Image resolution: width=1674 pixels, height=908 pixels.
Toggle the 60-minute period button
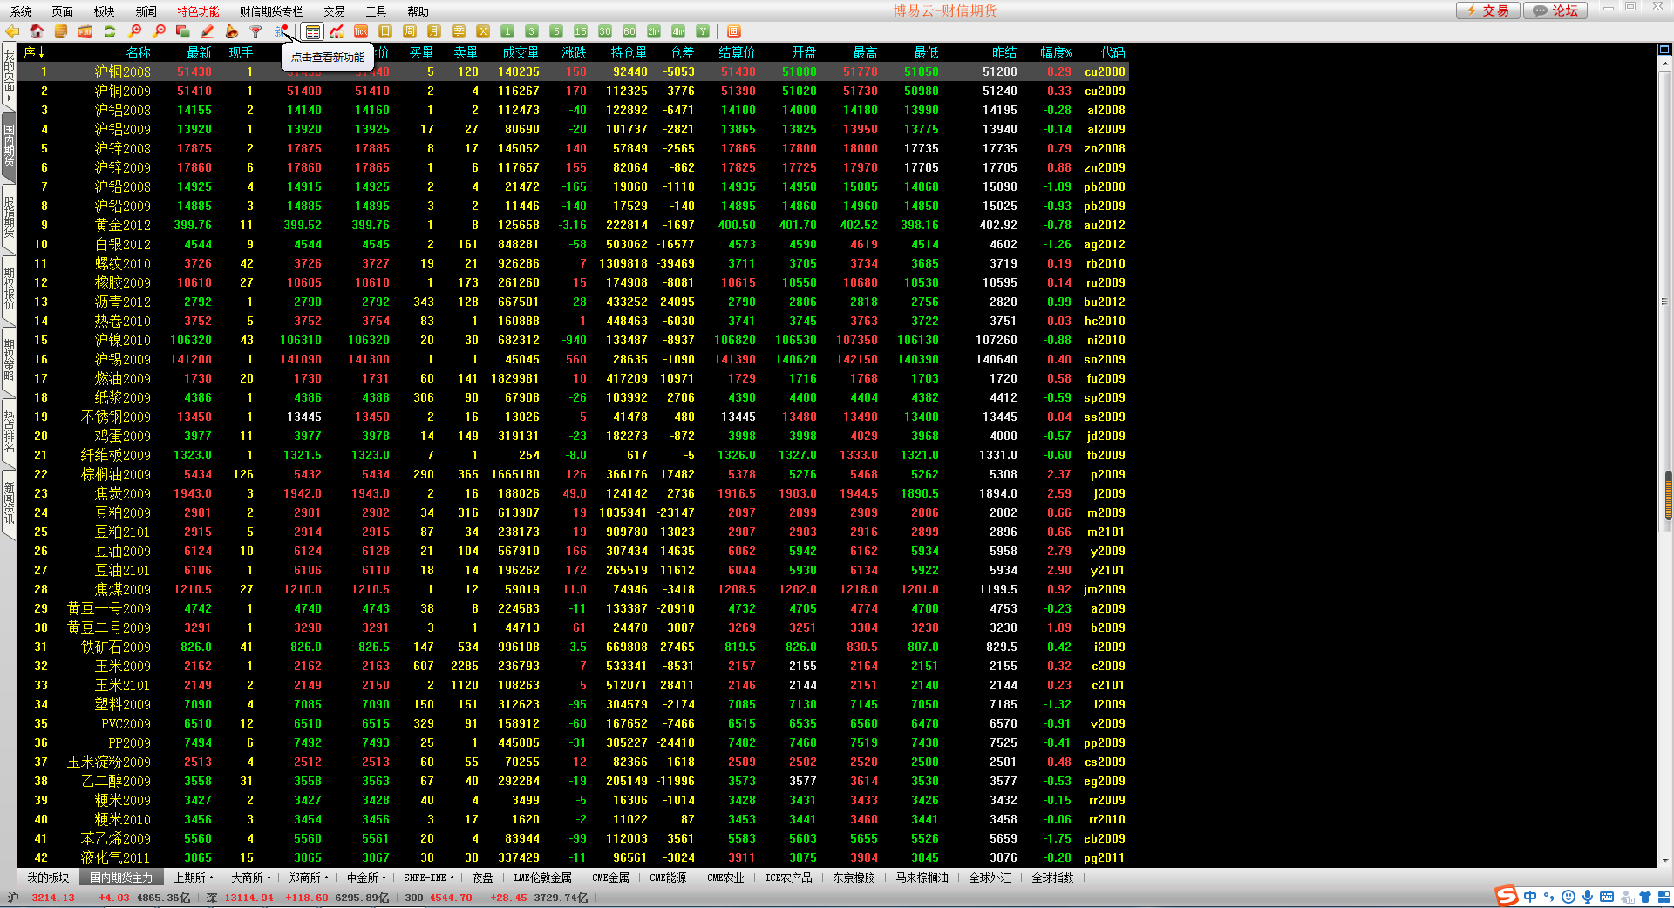coord(629,31)
